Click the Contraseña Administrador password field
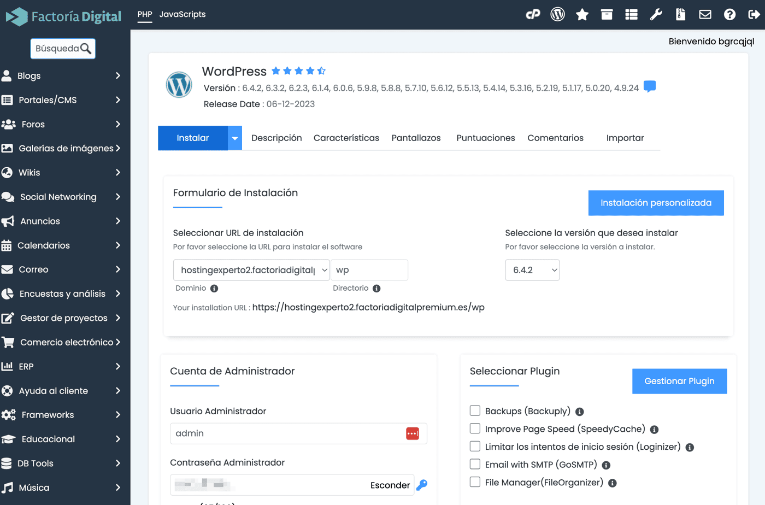The image size is (765, 505). (292, 485)
